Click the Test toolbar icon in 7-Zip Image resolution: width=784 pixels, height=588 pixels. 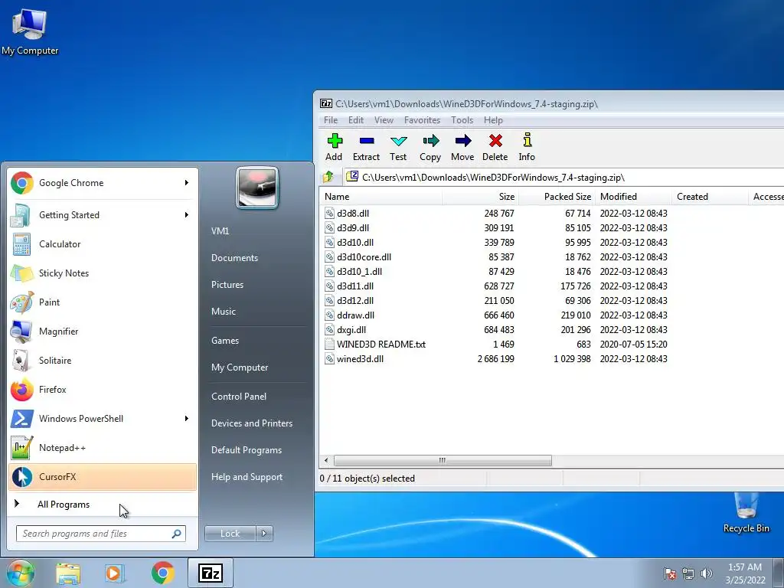[x=398, y=141]
